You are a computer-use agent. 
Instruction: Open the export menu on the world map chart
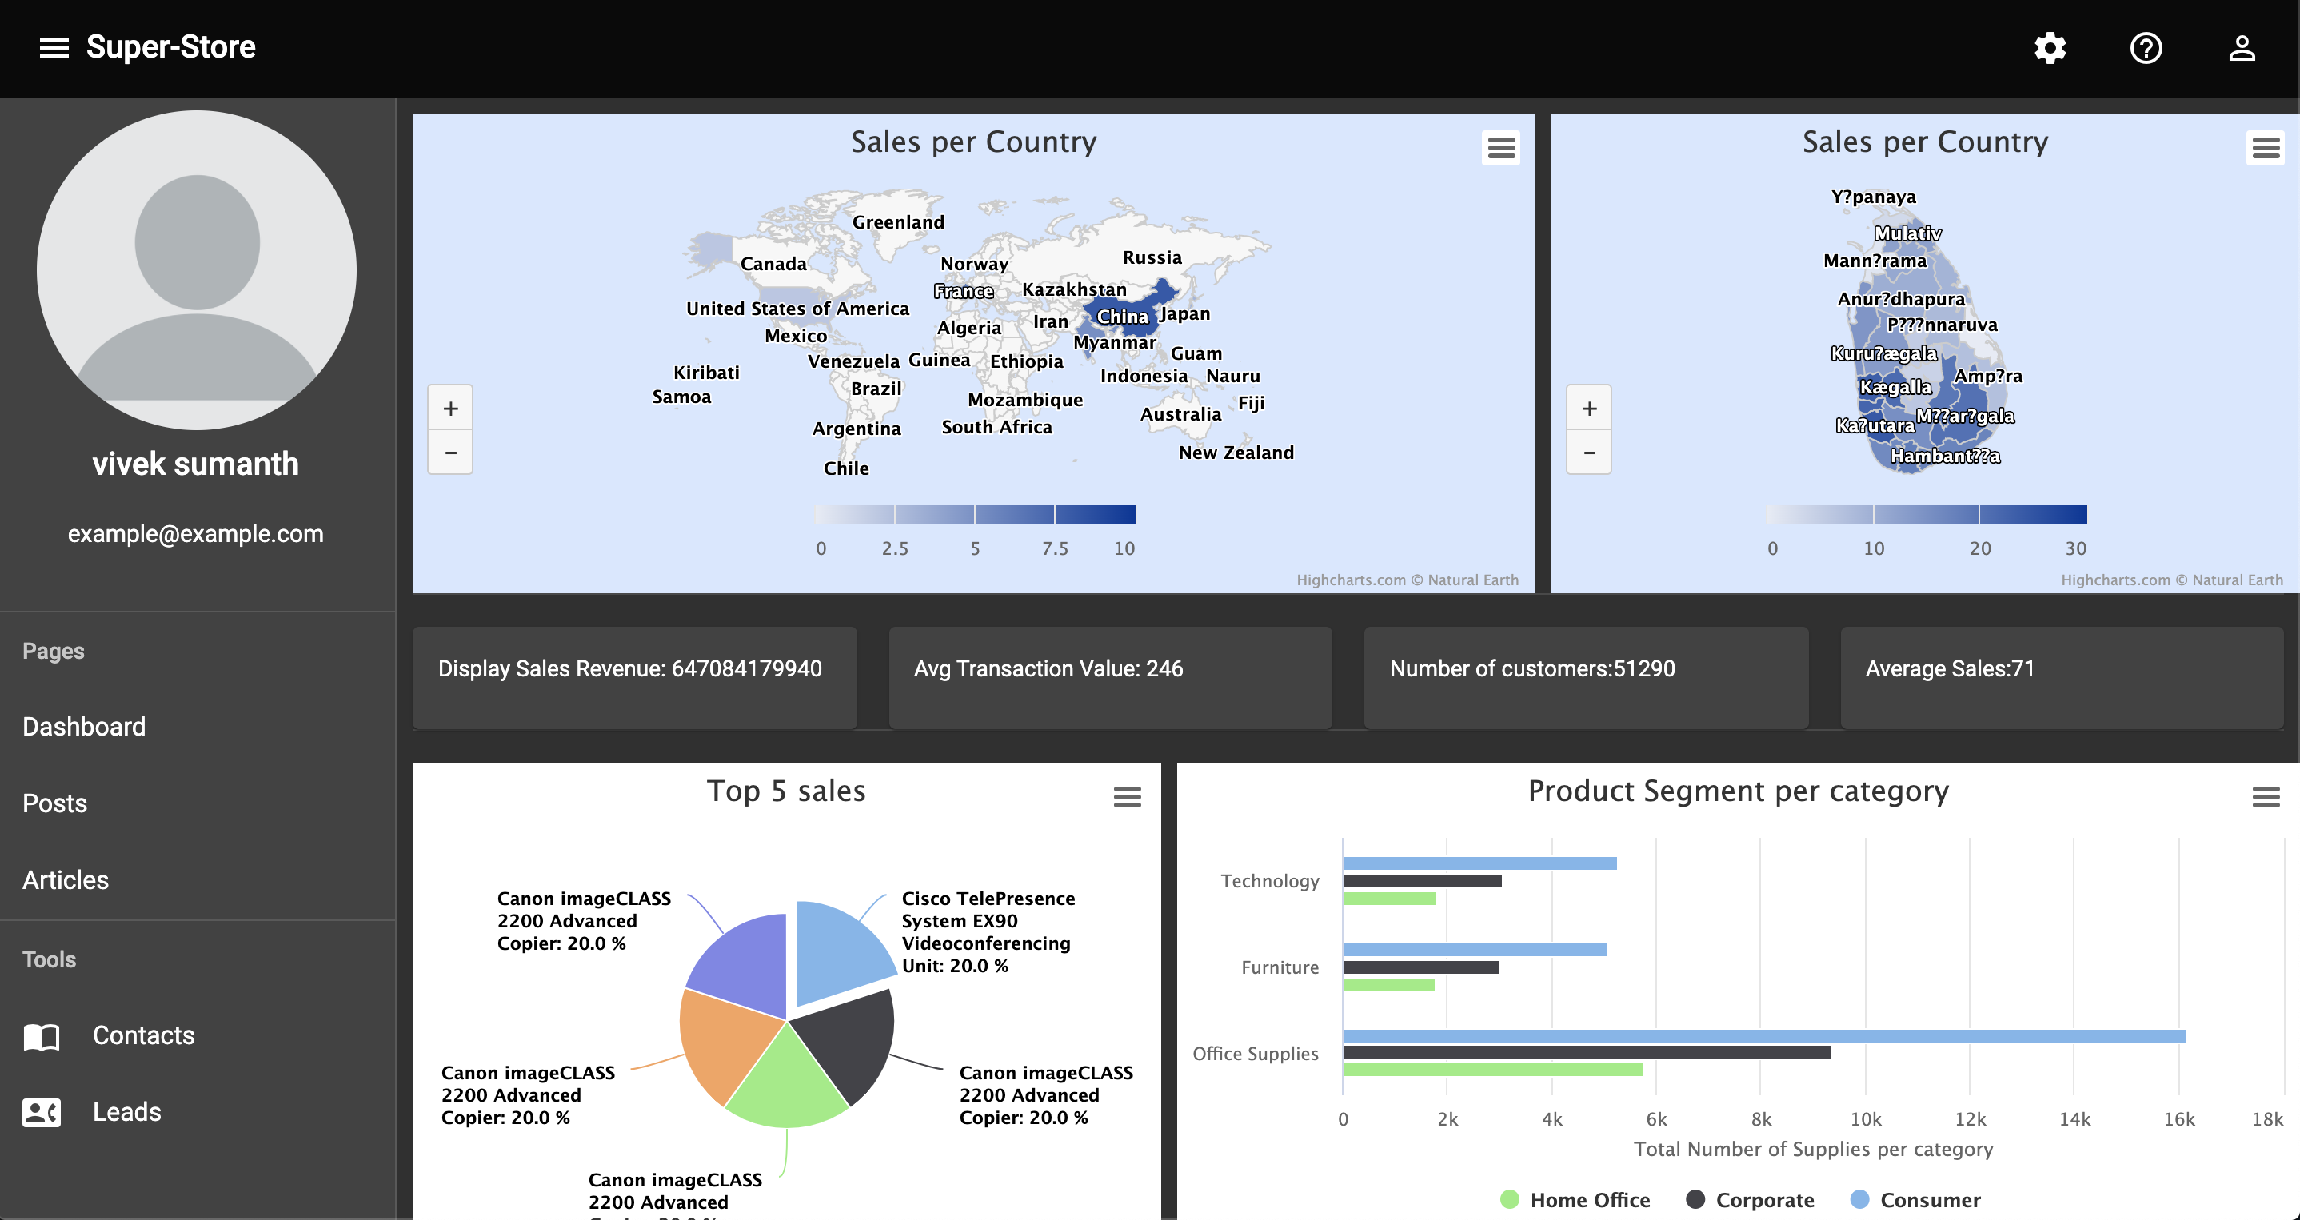click(x=1501, y=147)
